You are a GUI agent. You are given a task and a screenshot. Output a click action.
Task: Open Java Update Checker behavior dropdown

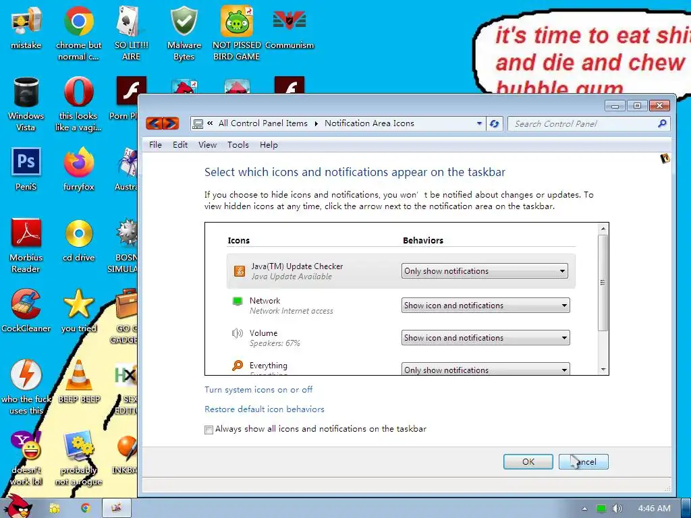pos(485,271)
